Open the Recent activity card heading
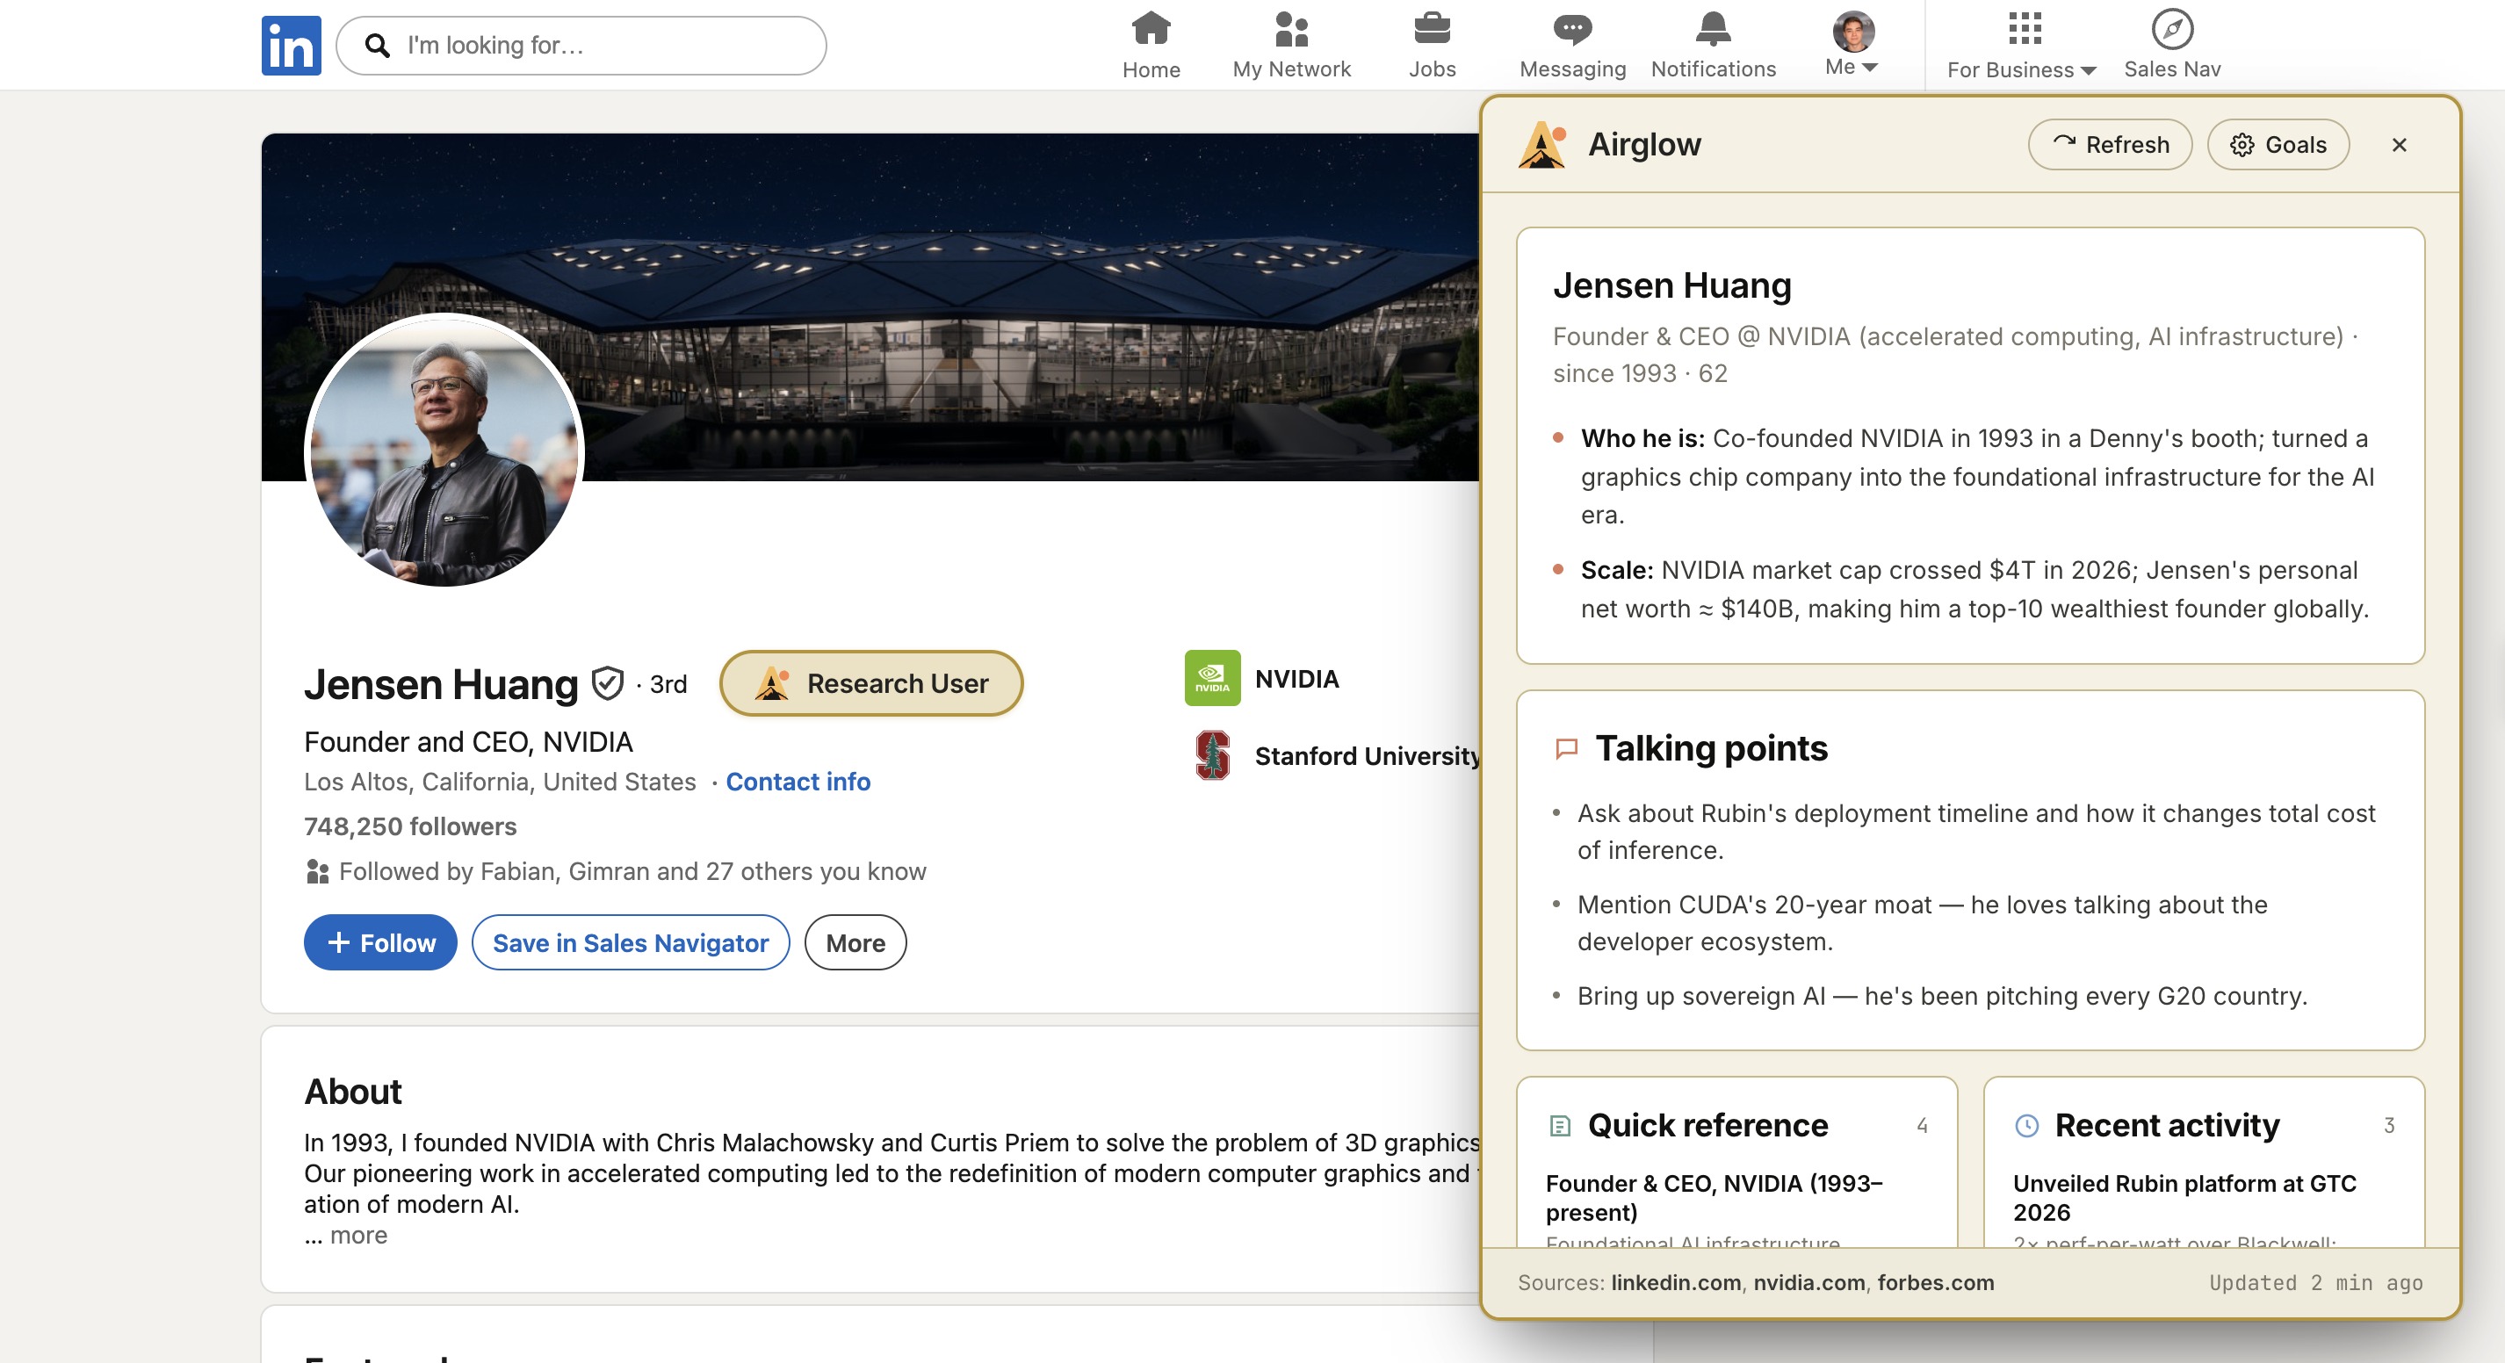 2167,1125
